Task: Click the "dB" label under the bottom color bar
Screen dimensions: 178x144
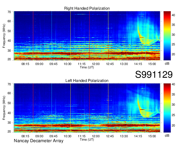Action: tap(167, 135)
